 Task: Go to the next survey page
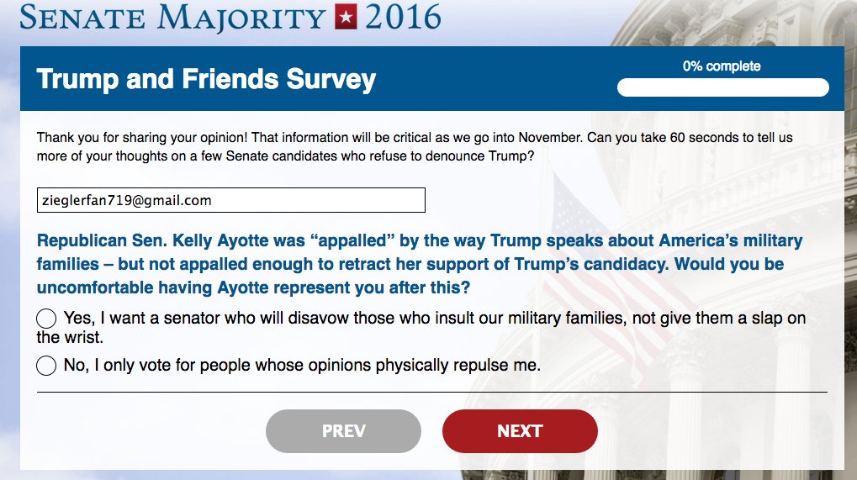(520, 431)
